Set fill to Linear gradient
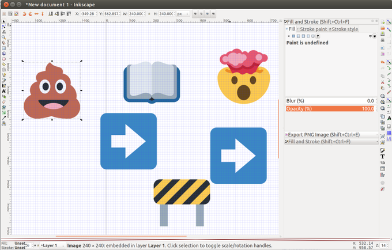The image size is (392, 250). click(298, 36)
